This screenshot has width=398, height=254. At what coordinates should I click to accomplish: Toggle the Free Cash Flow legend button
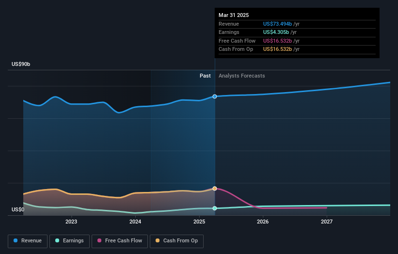click(120, 241)
